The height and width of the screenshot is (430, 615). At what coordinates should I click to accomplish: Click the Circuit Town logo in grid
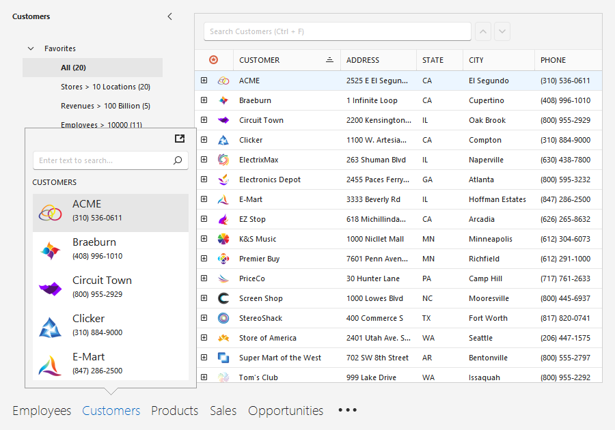(x=223, y=120)
